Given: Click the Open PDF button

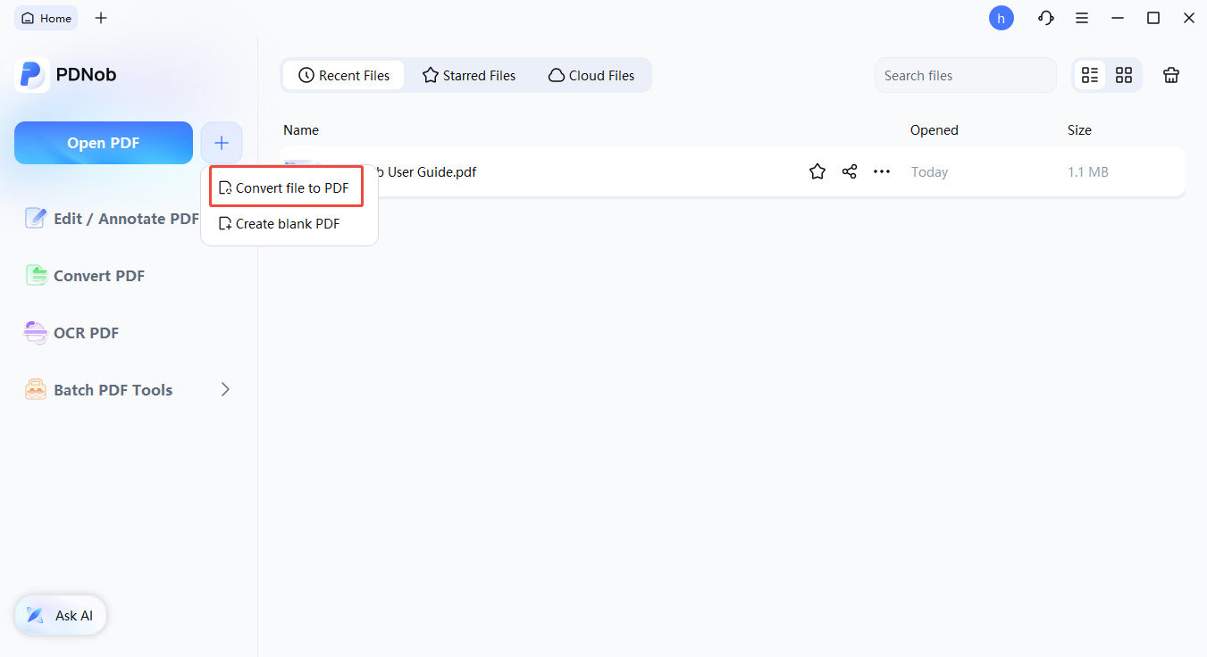Looking at the screenshot, I should point(103,142).
